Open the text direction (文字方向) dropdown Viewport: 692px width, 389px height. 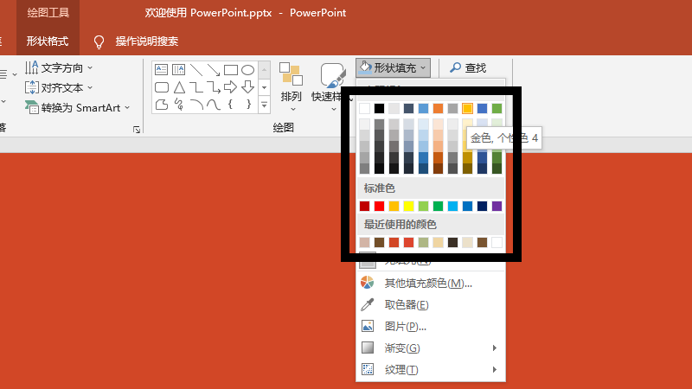pos(61,67)
